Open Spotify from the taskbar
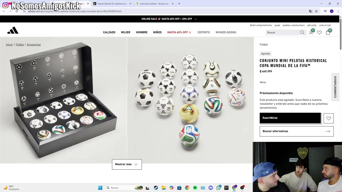 point(195,188)
